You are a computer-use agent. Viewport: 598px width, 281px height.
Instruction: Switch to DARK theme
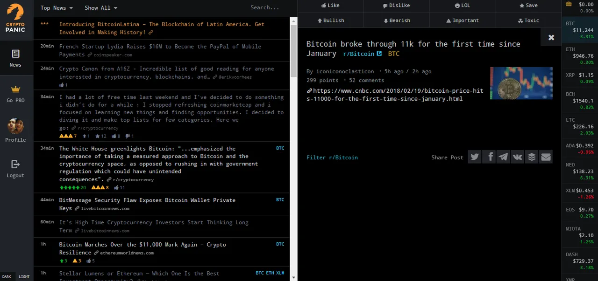[7, 276]
